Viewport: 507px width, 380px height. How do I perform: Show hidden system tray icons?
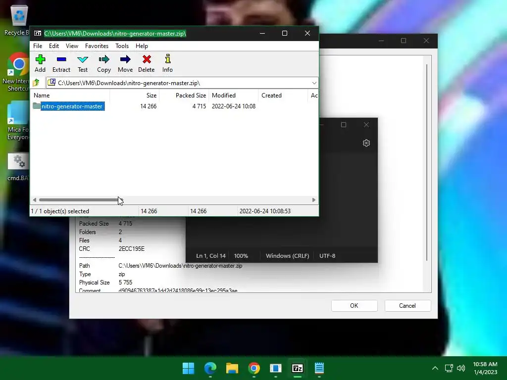tap(435, 368)
